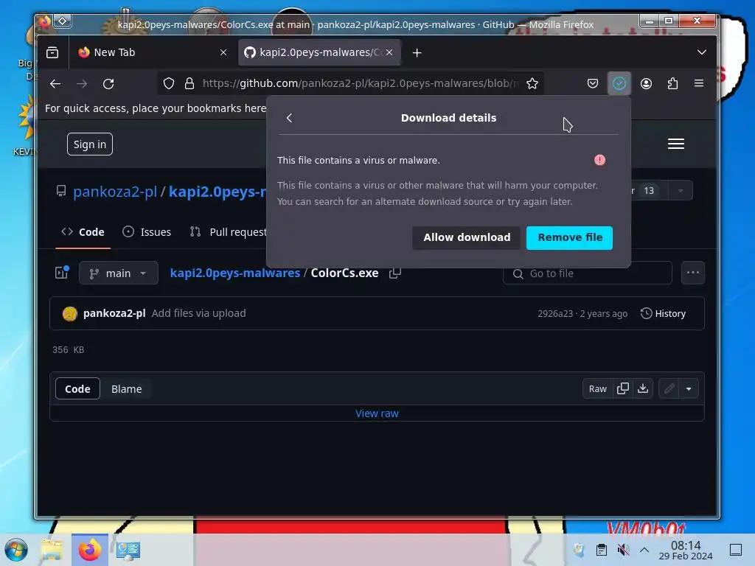Go back to previous page
This screenshot has width=755, height=566.
click(x=55, y=84)
